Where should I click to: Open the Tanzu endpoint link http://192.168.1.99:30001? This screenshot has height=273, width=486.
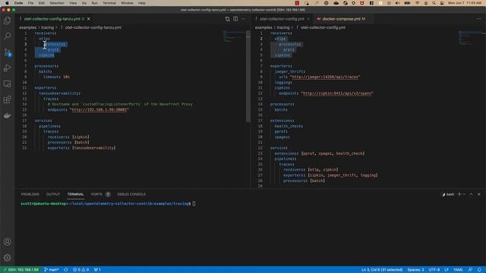click(x=99, y=109)
